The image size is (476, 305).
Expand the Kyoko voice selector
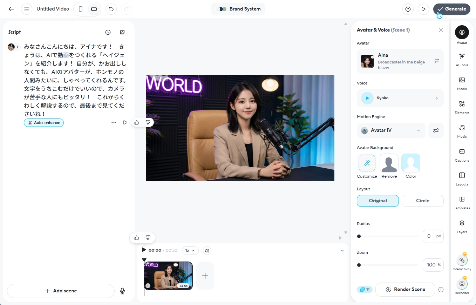[x=400, y=98]
